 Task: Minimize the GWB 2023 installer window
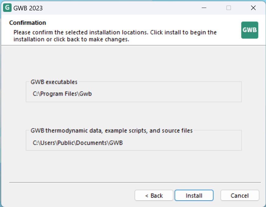204,8
